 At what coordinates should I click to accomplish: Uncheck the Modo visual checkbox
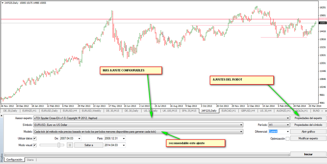[x=35, y=145]
